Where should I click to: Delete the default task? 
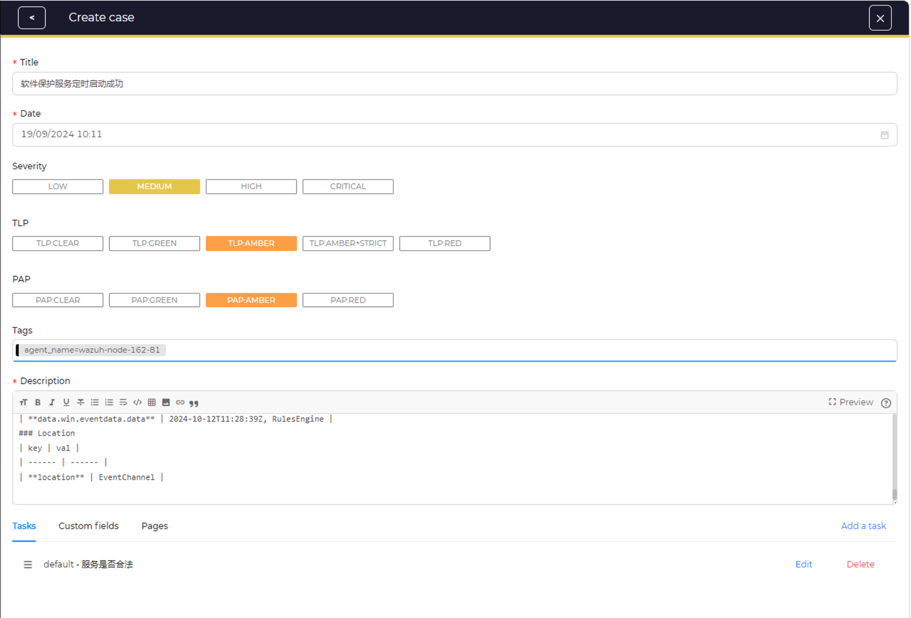coord(860,564)
